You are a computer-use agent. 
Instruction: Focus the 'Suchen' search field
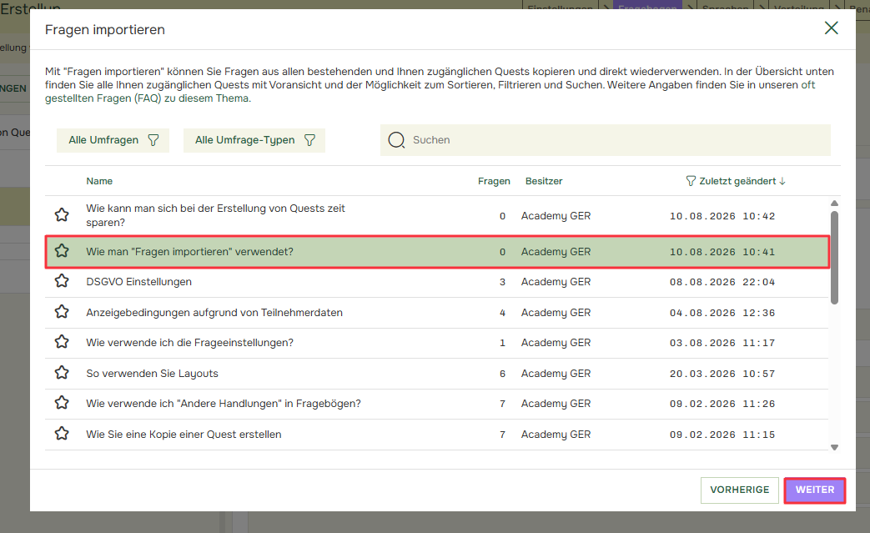(x=606, y=140)
